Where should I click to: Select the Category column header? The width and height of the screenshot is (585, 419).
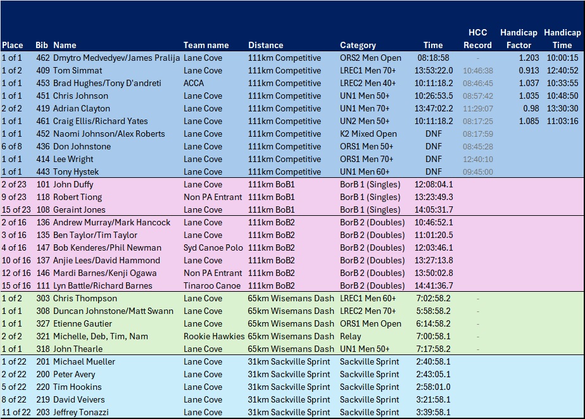tap(358, 45)
